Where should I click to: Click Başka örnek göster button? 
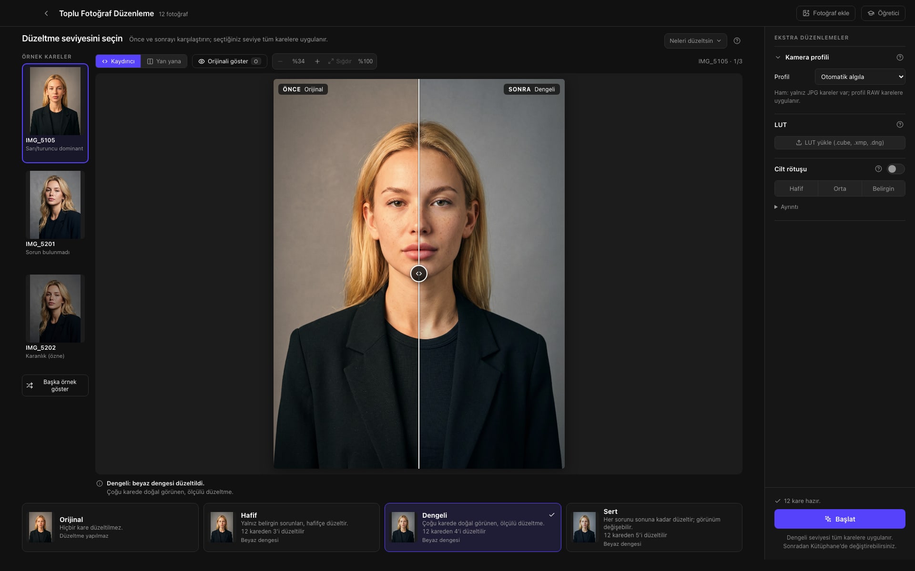[x=55, y=385]
